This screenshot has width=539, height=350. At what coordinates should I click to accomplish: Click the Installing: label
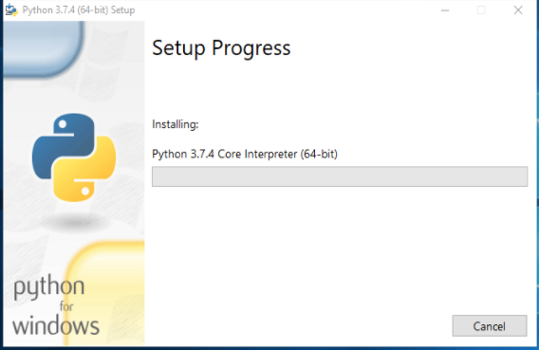[176, 124]
